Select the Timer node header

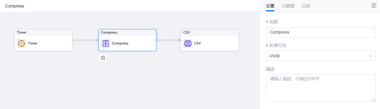pos(43,33)
